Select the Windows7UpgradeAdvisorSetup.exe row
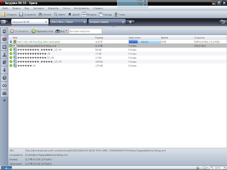This screenshot has height=170, width=227. pos(117,46)
